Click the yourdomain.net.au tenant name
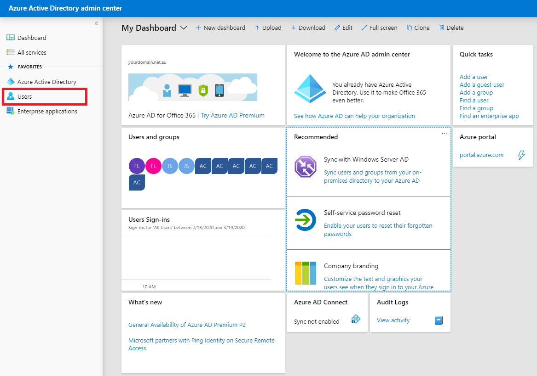Screen dimensions: 537x376 tap(147, 62)
